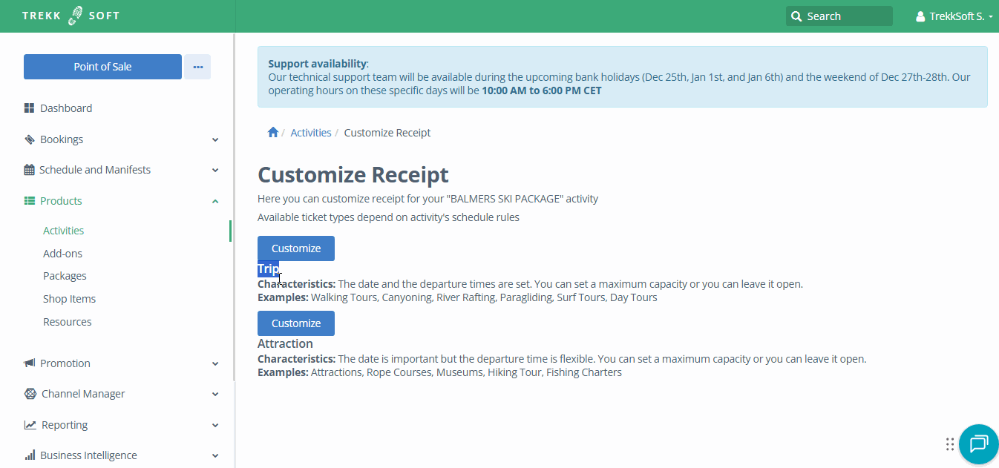Open the Activities breadcrumb link
The width and height of the screenshot is (999, 468).
tap(311, 131)
